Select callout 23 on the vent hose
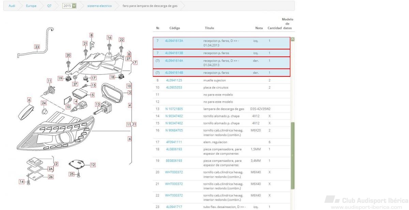409x210 pixels. (37, 47)
